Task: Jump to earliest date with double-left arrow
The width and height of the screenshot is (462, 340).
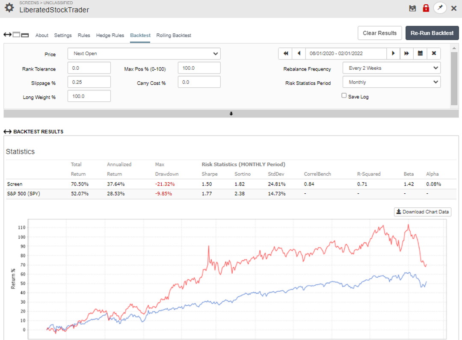Action: pos(285,53)
